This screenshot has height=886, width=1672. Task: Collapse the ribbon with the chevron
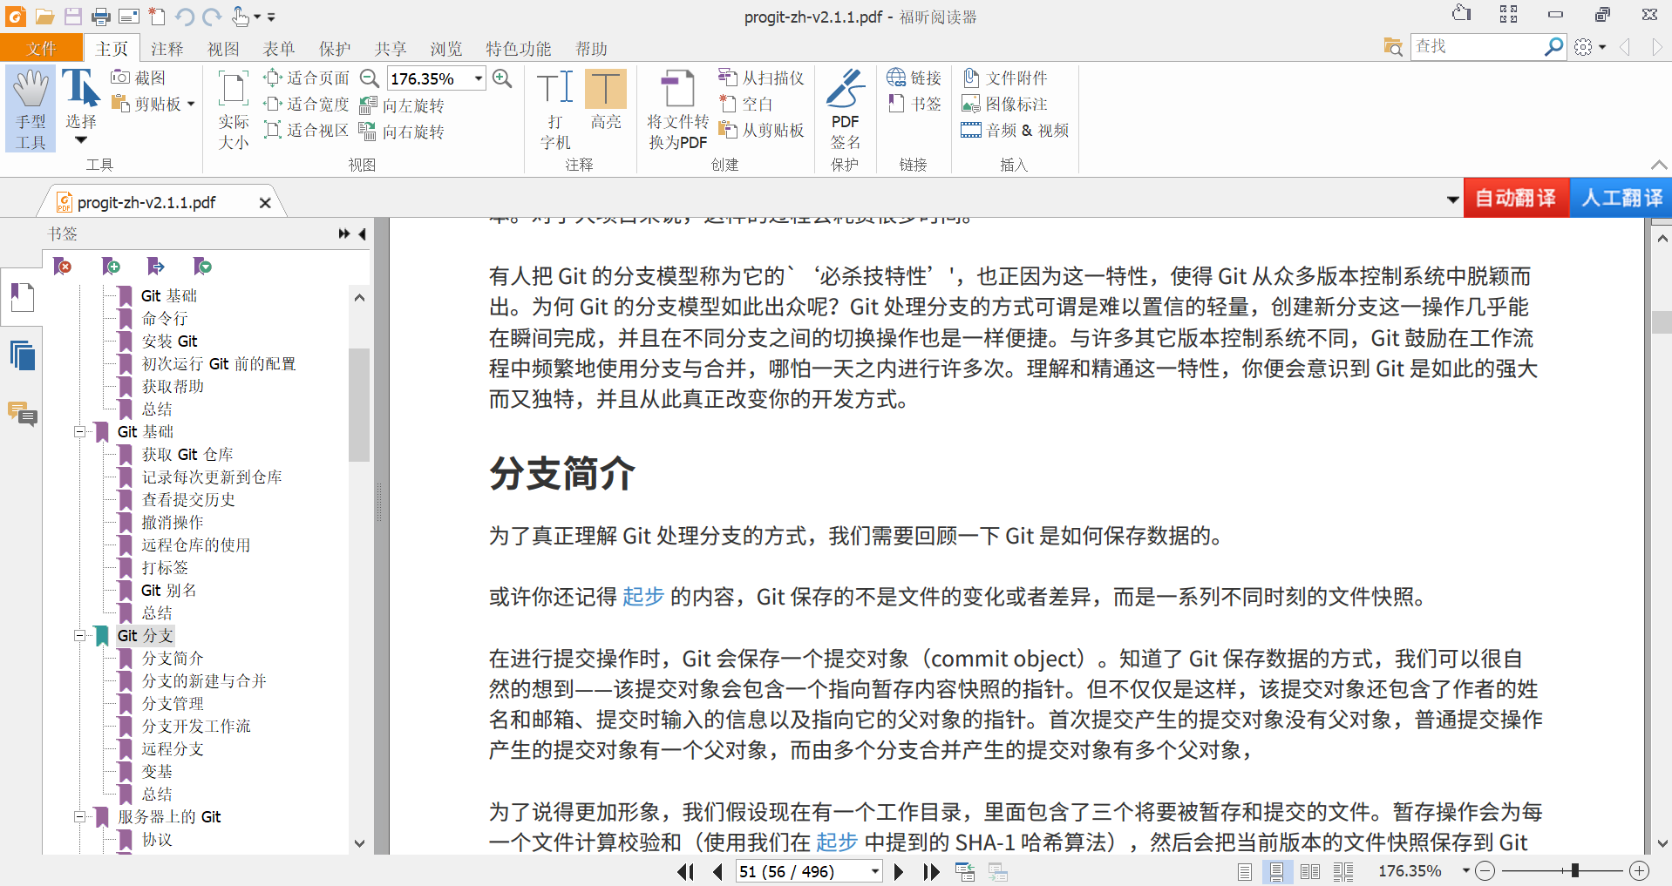tap(1659, 165)
